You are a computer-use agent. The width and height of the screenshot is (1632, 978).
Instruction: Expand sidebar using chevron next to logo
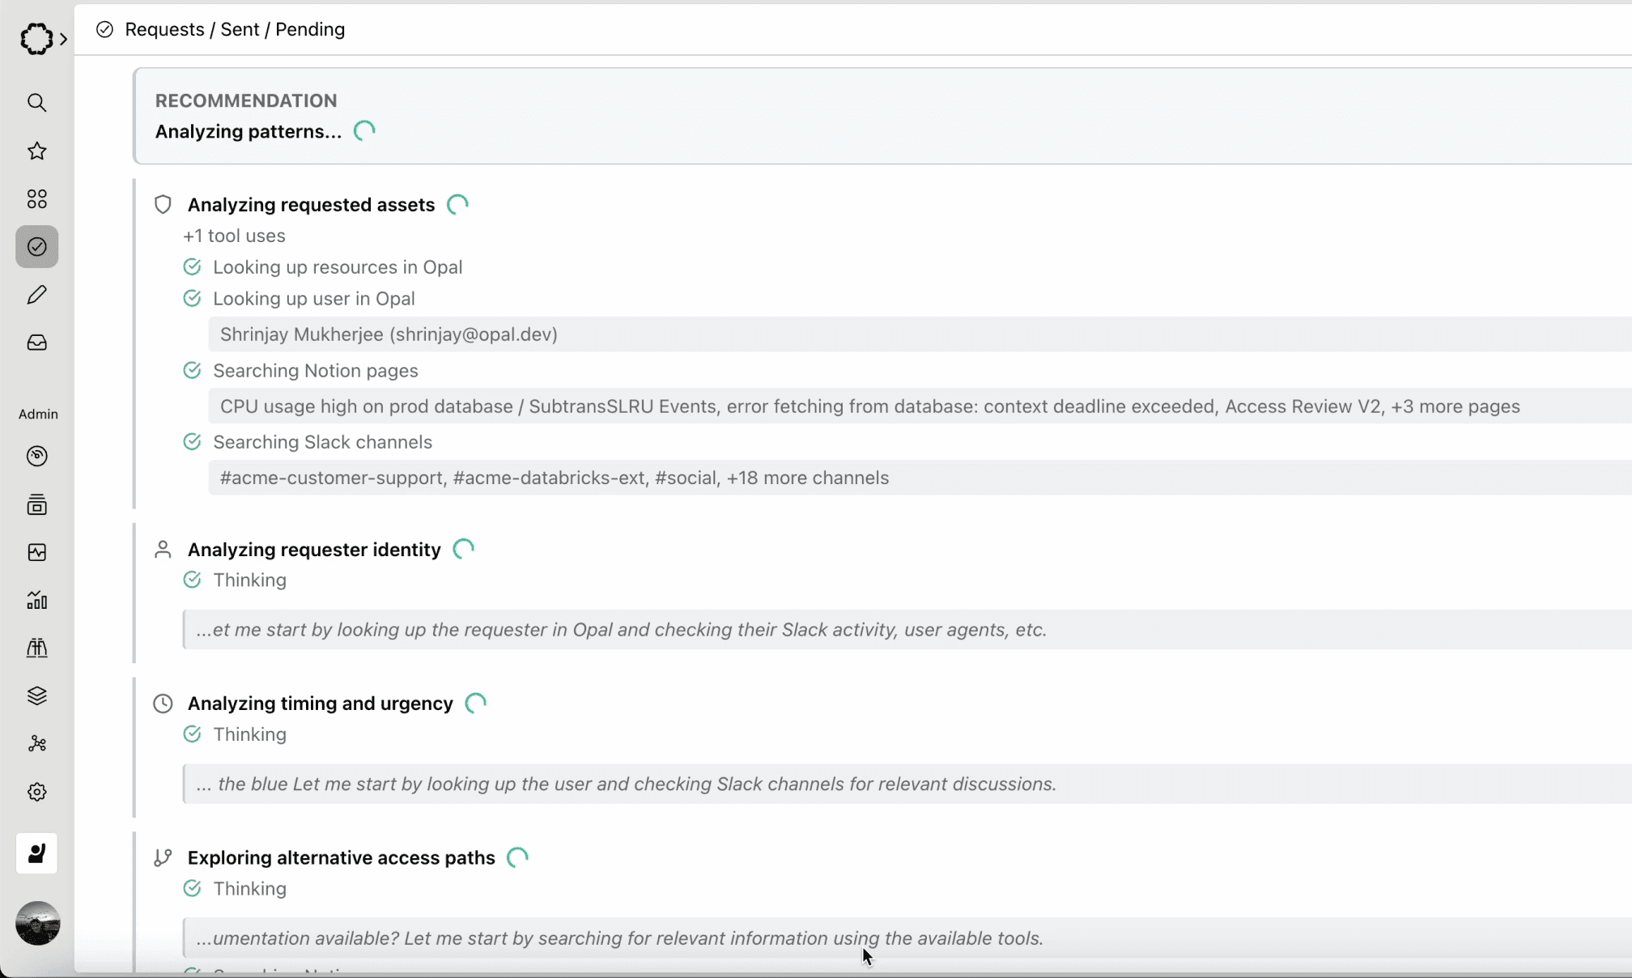[x=63, y=38]
